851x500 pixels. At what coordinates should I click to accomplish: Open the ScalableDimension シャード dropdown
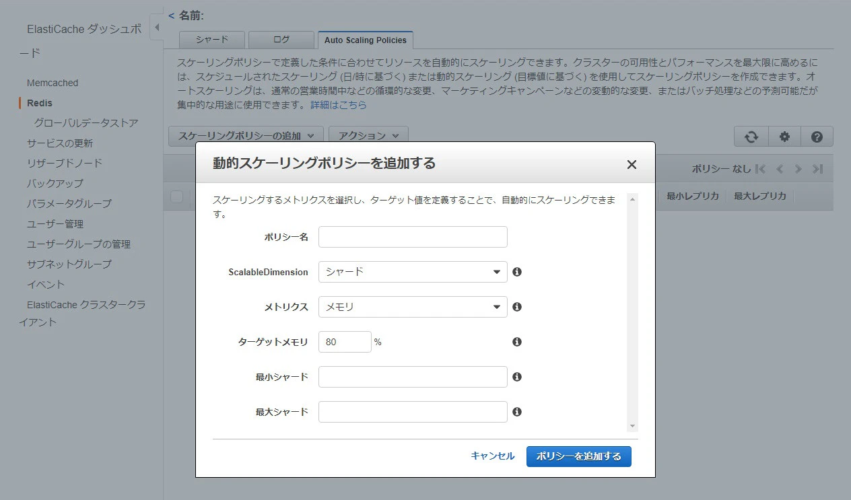pos(413,272)
